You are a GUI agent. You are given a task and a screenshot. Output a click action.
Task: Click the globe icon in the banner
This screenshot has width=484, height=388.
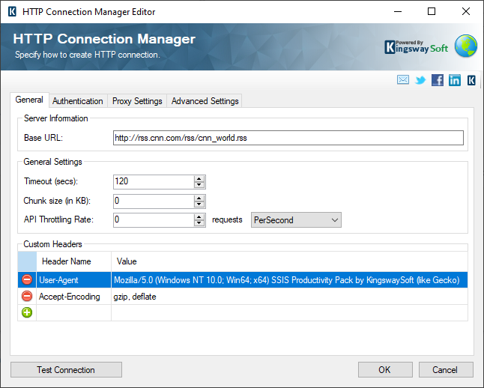tap(466, 46)
